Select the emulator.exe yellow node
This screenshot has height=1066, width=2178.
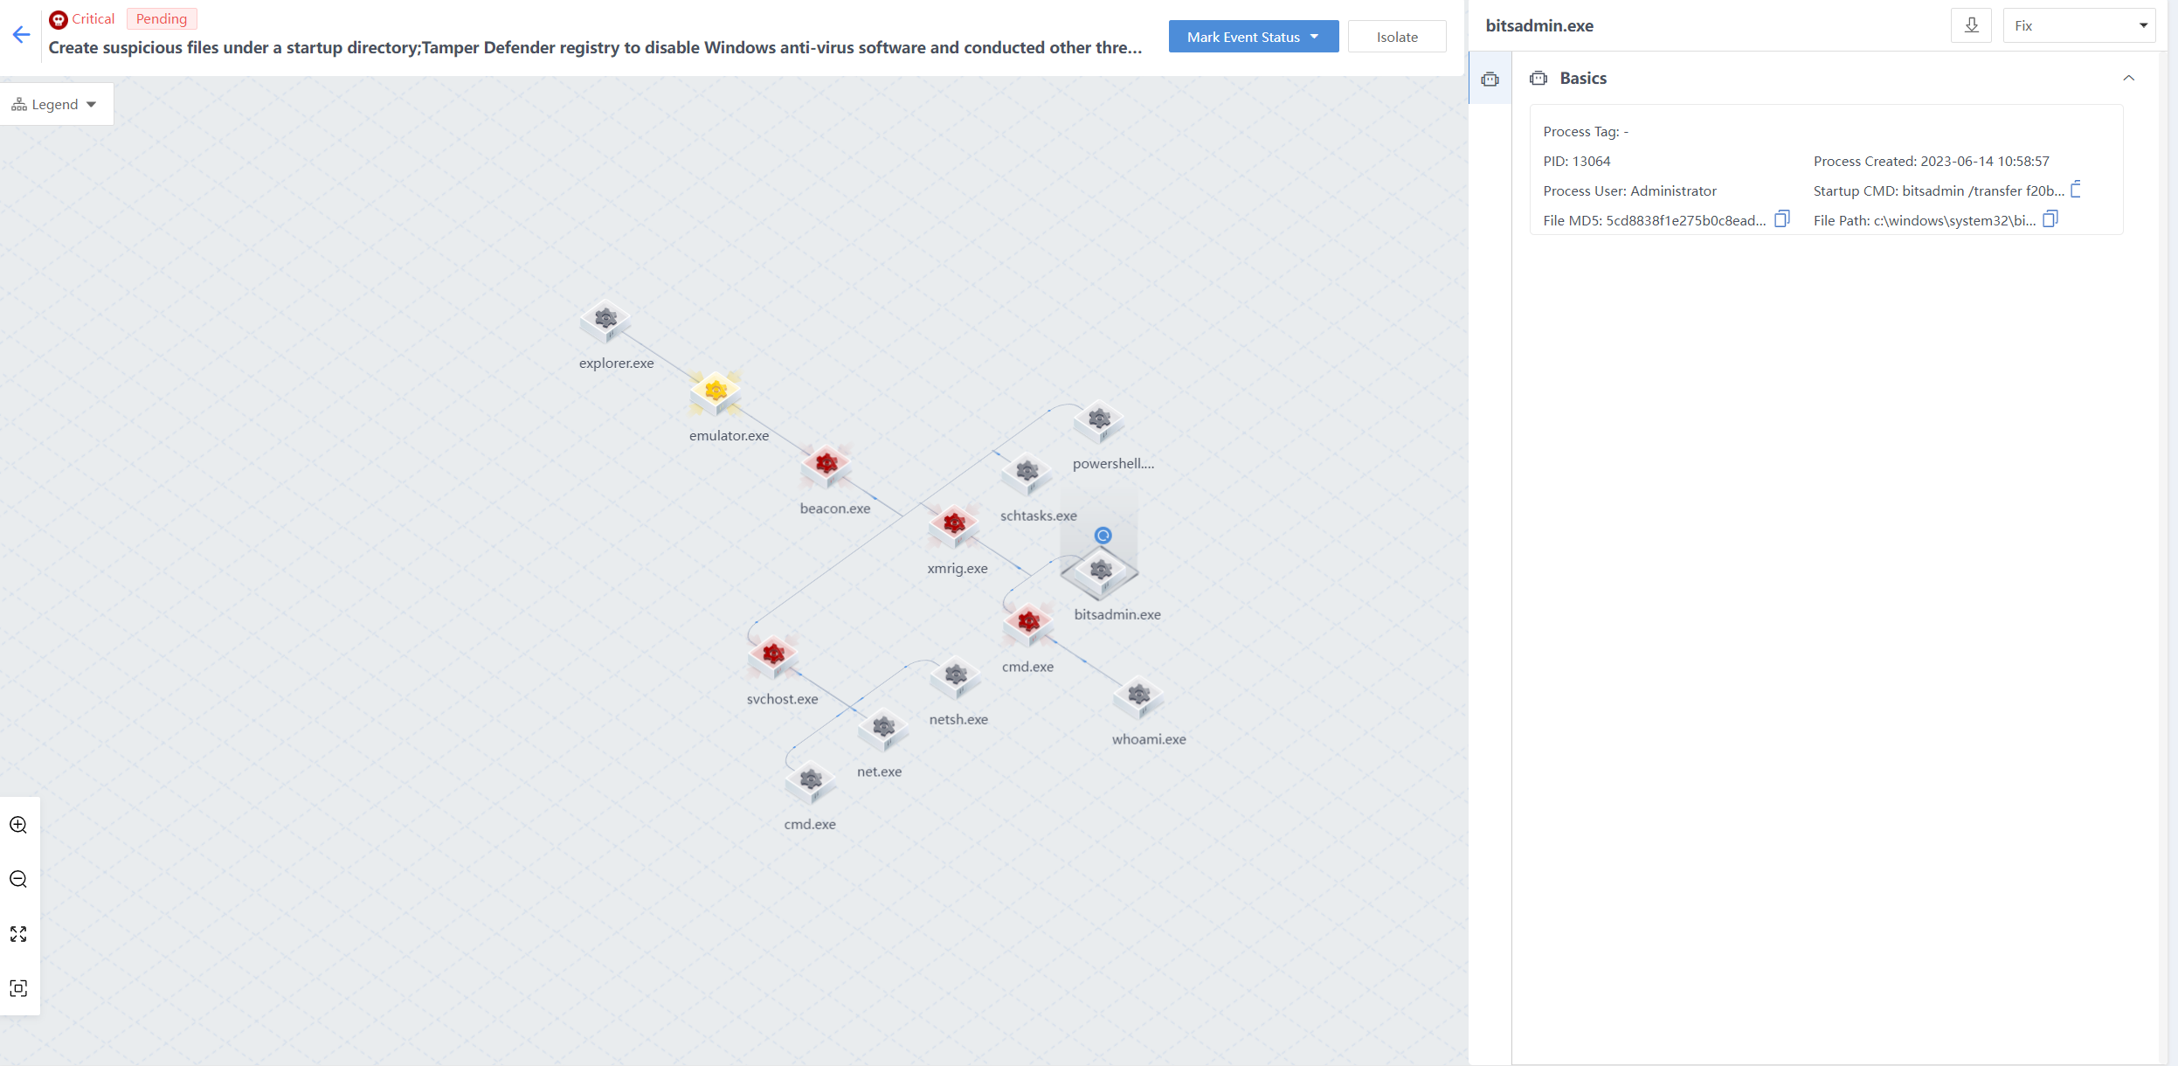pyautogui.click(x=716, y=392)
